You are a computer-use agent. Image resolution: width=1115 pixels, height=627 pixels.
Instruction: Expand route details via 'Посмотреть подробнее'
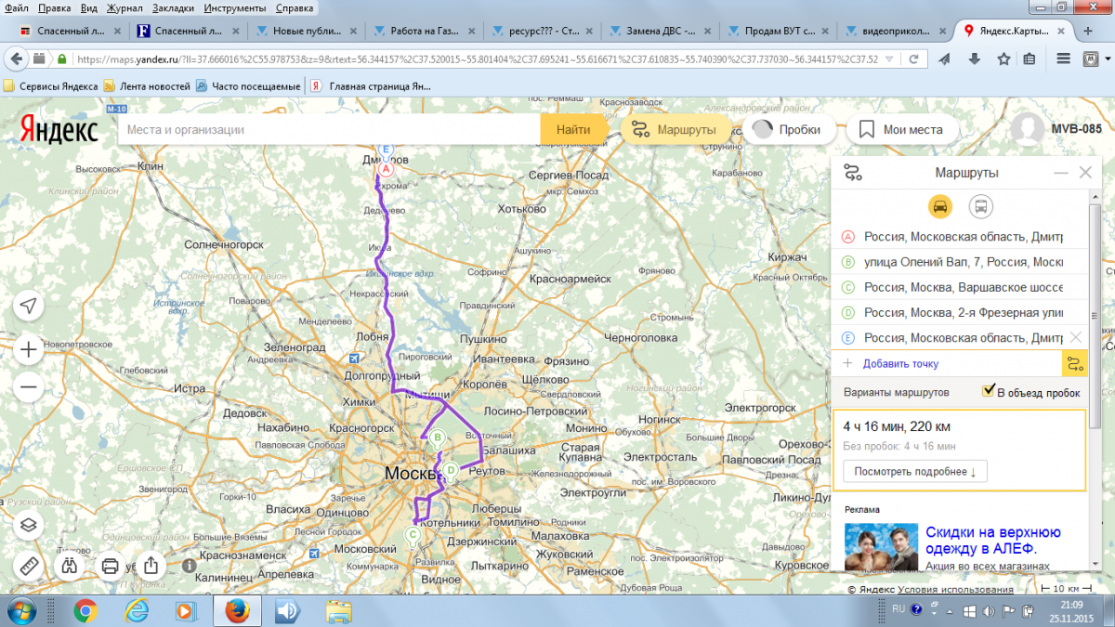click(x=914, y=471)
